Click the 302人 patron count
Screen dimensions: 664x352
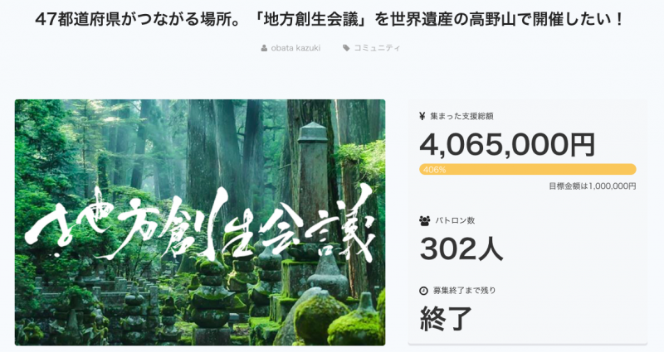tap(461, 249)
